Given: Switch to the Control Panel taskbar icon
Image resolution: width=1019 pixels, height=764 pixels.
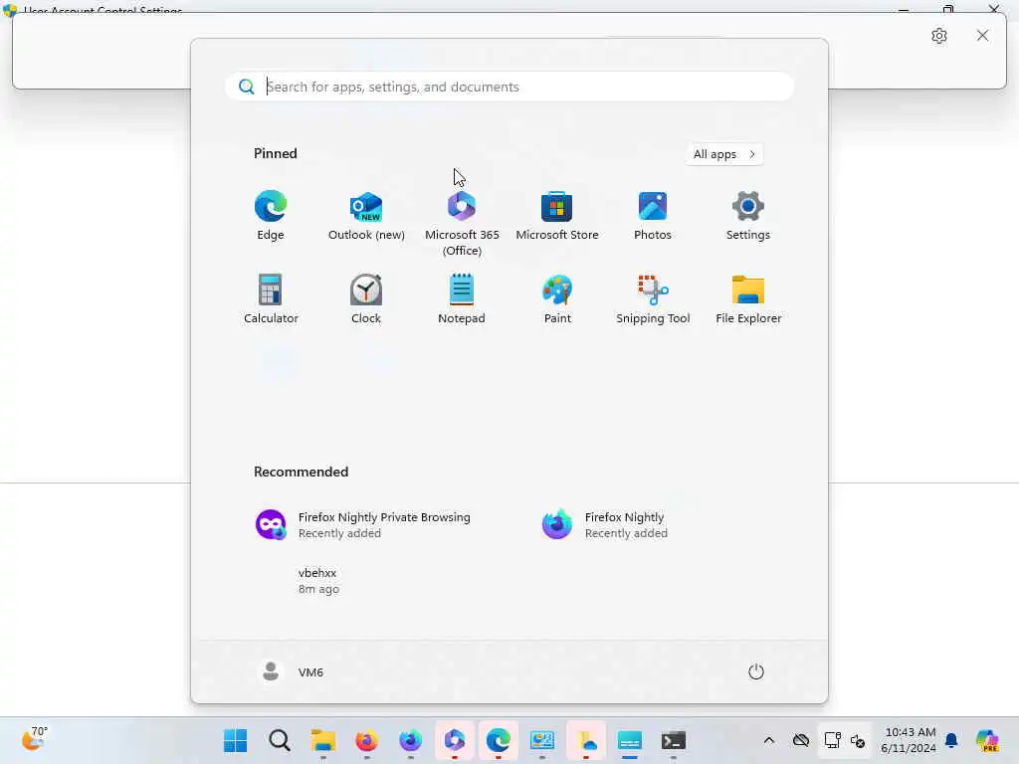Looking at the screenshot, I should (x=542, y=740).
